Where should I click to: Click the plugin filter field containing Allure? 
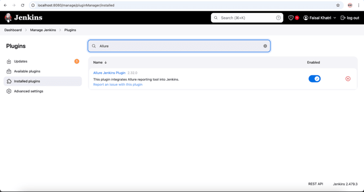point(179,46)
